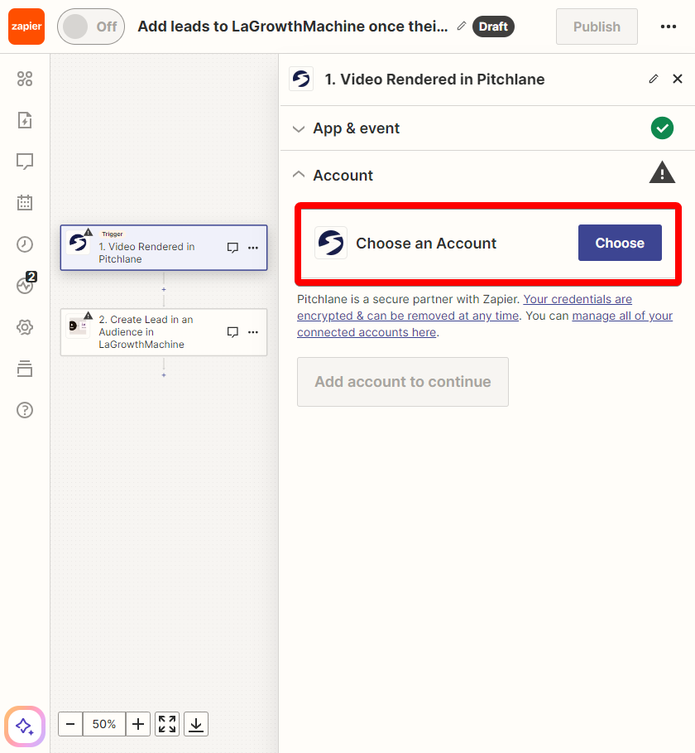This screenshot has height=753, width=695.
Task: Open the versions stack sidebar icon
Action: point(25,369)
